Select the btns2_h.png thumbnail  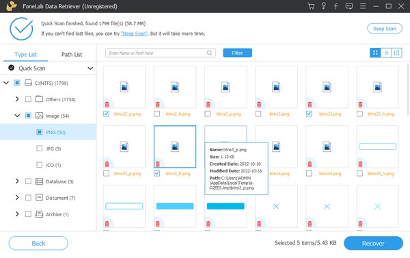click(x=175, y=87)
